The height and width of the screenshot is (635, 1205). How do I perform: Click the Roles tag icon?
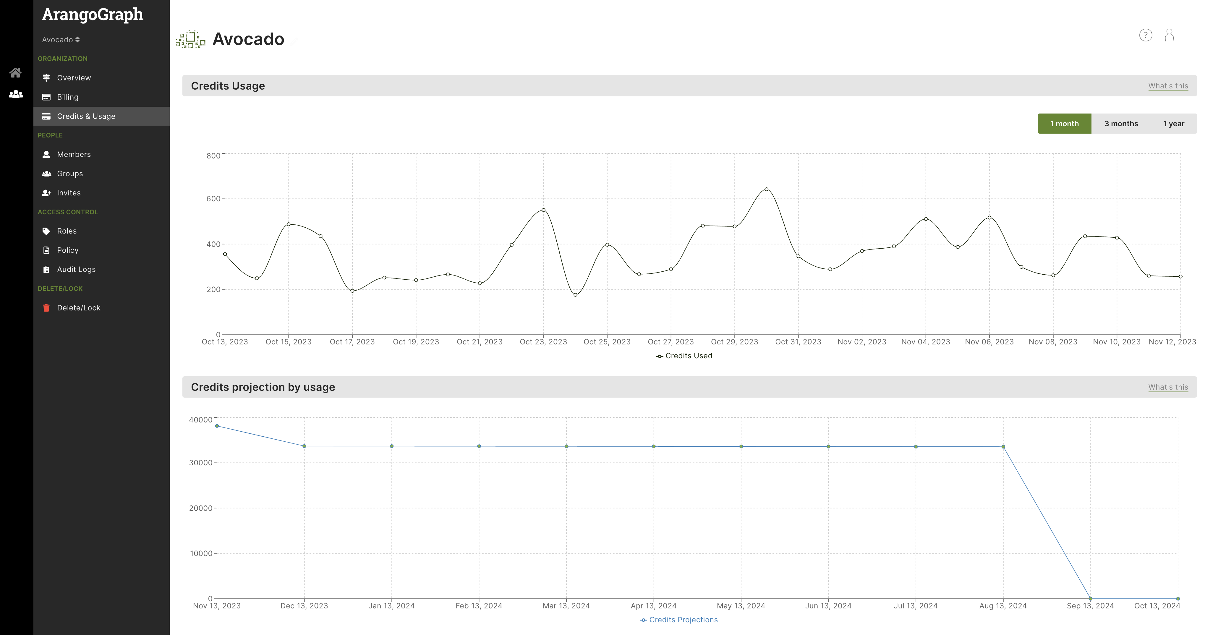tap(46, 231)
